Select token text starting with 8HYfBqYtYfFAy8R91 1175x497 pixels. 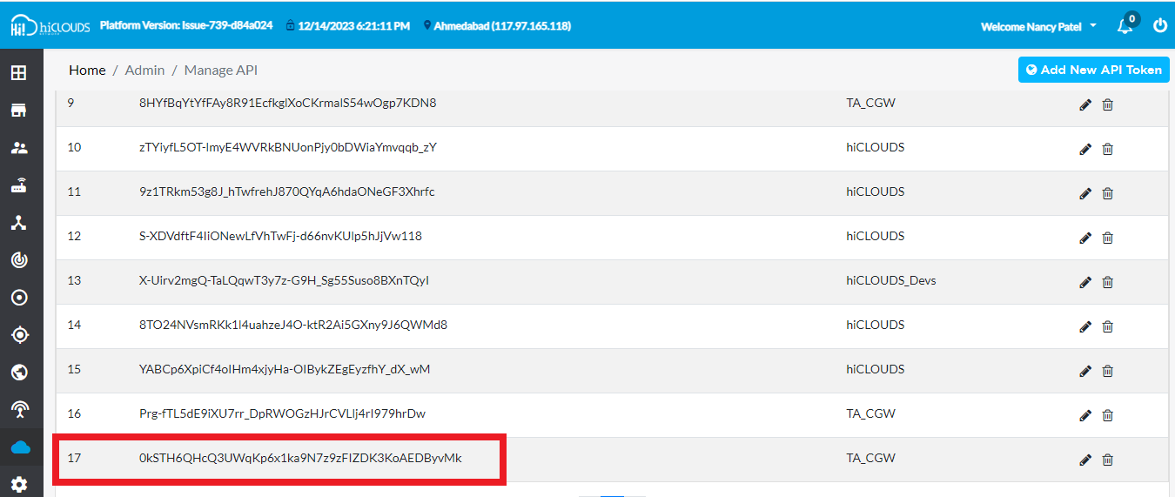[287, 103]
